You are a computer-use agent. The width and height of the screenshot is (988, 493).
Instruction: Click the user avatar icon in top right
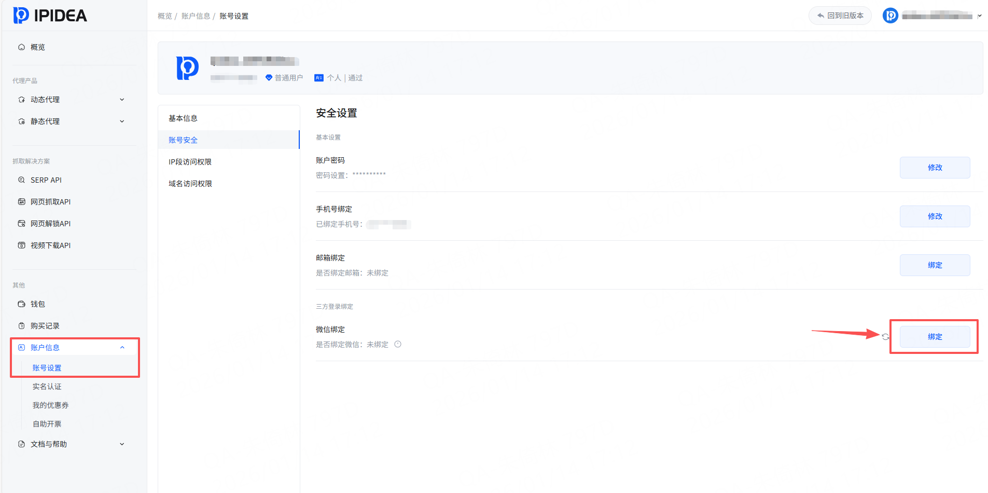[890, 16]
